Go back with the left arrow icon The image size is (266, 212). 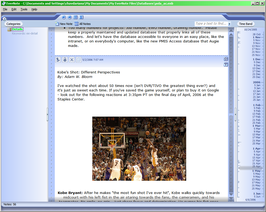[x=64, y=17]
